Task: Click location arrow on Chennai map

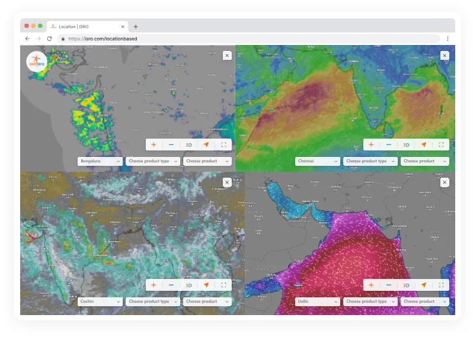Action: [424, 145]
